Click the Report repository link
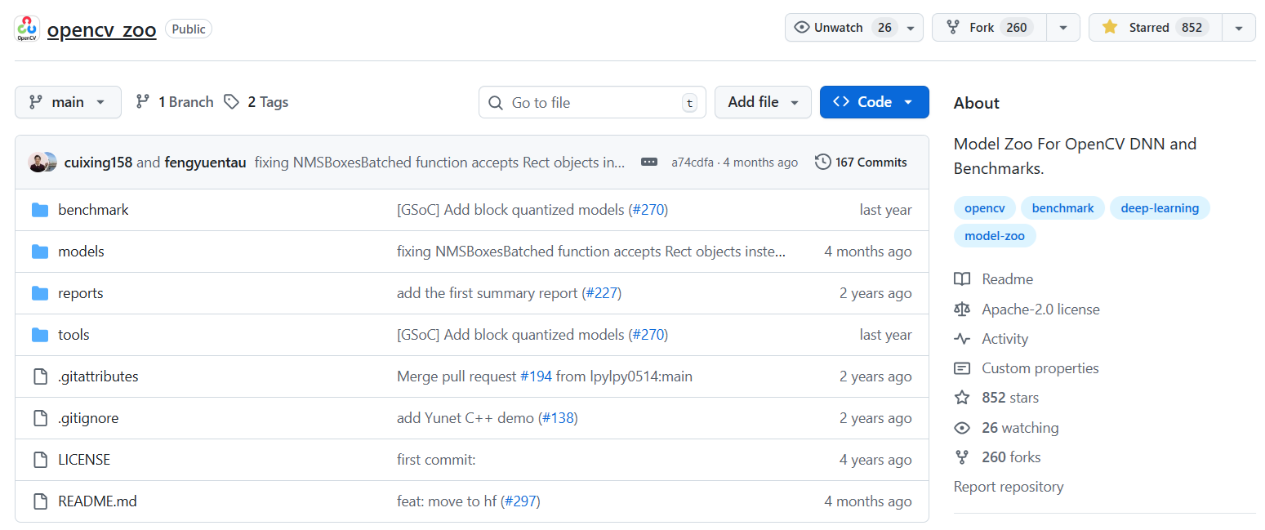This screenshot has width=1265, height=530. coord(1008,487)
